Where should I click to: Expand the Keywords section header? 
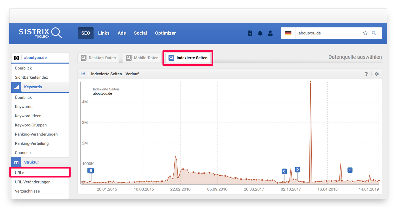pyautogui.click(x=33, y=87)
